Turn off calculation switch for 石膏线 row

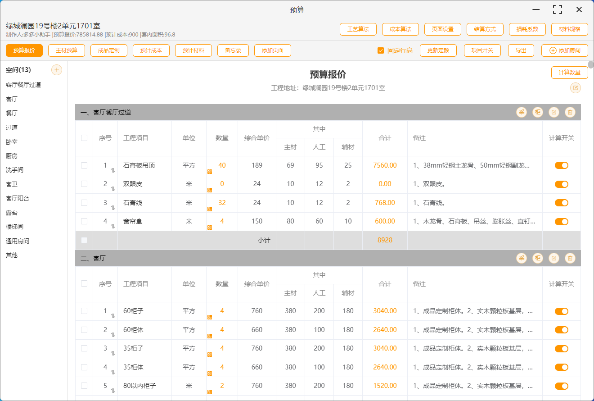(561, 203)
